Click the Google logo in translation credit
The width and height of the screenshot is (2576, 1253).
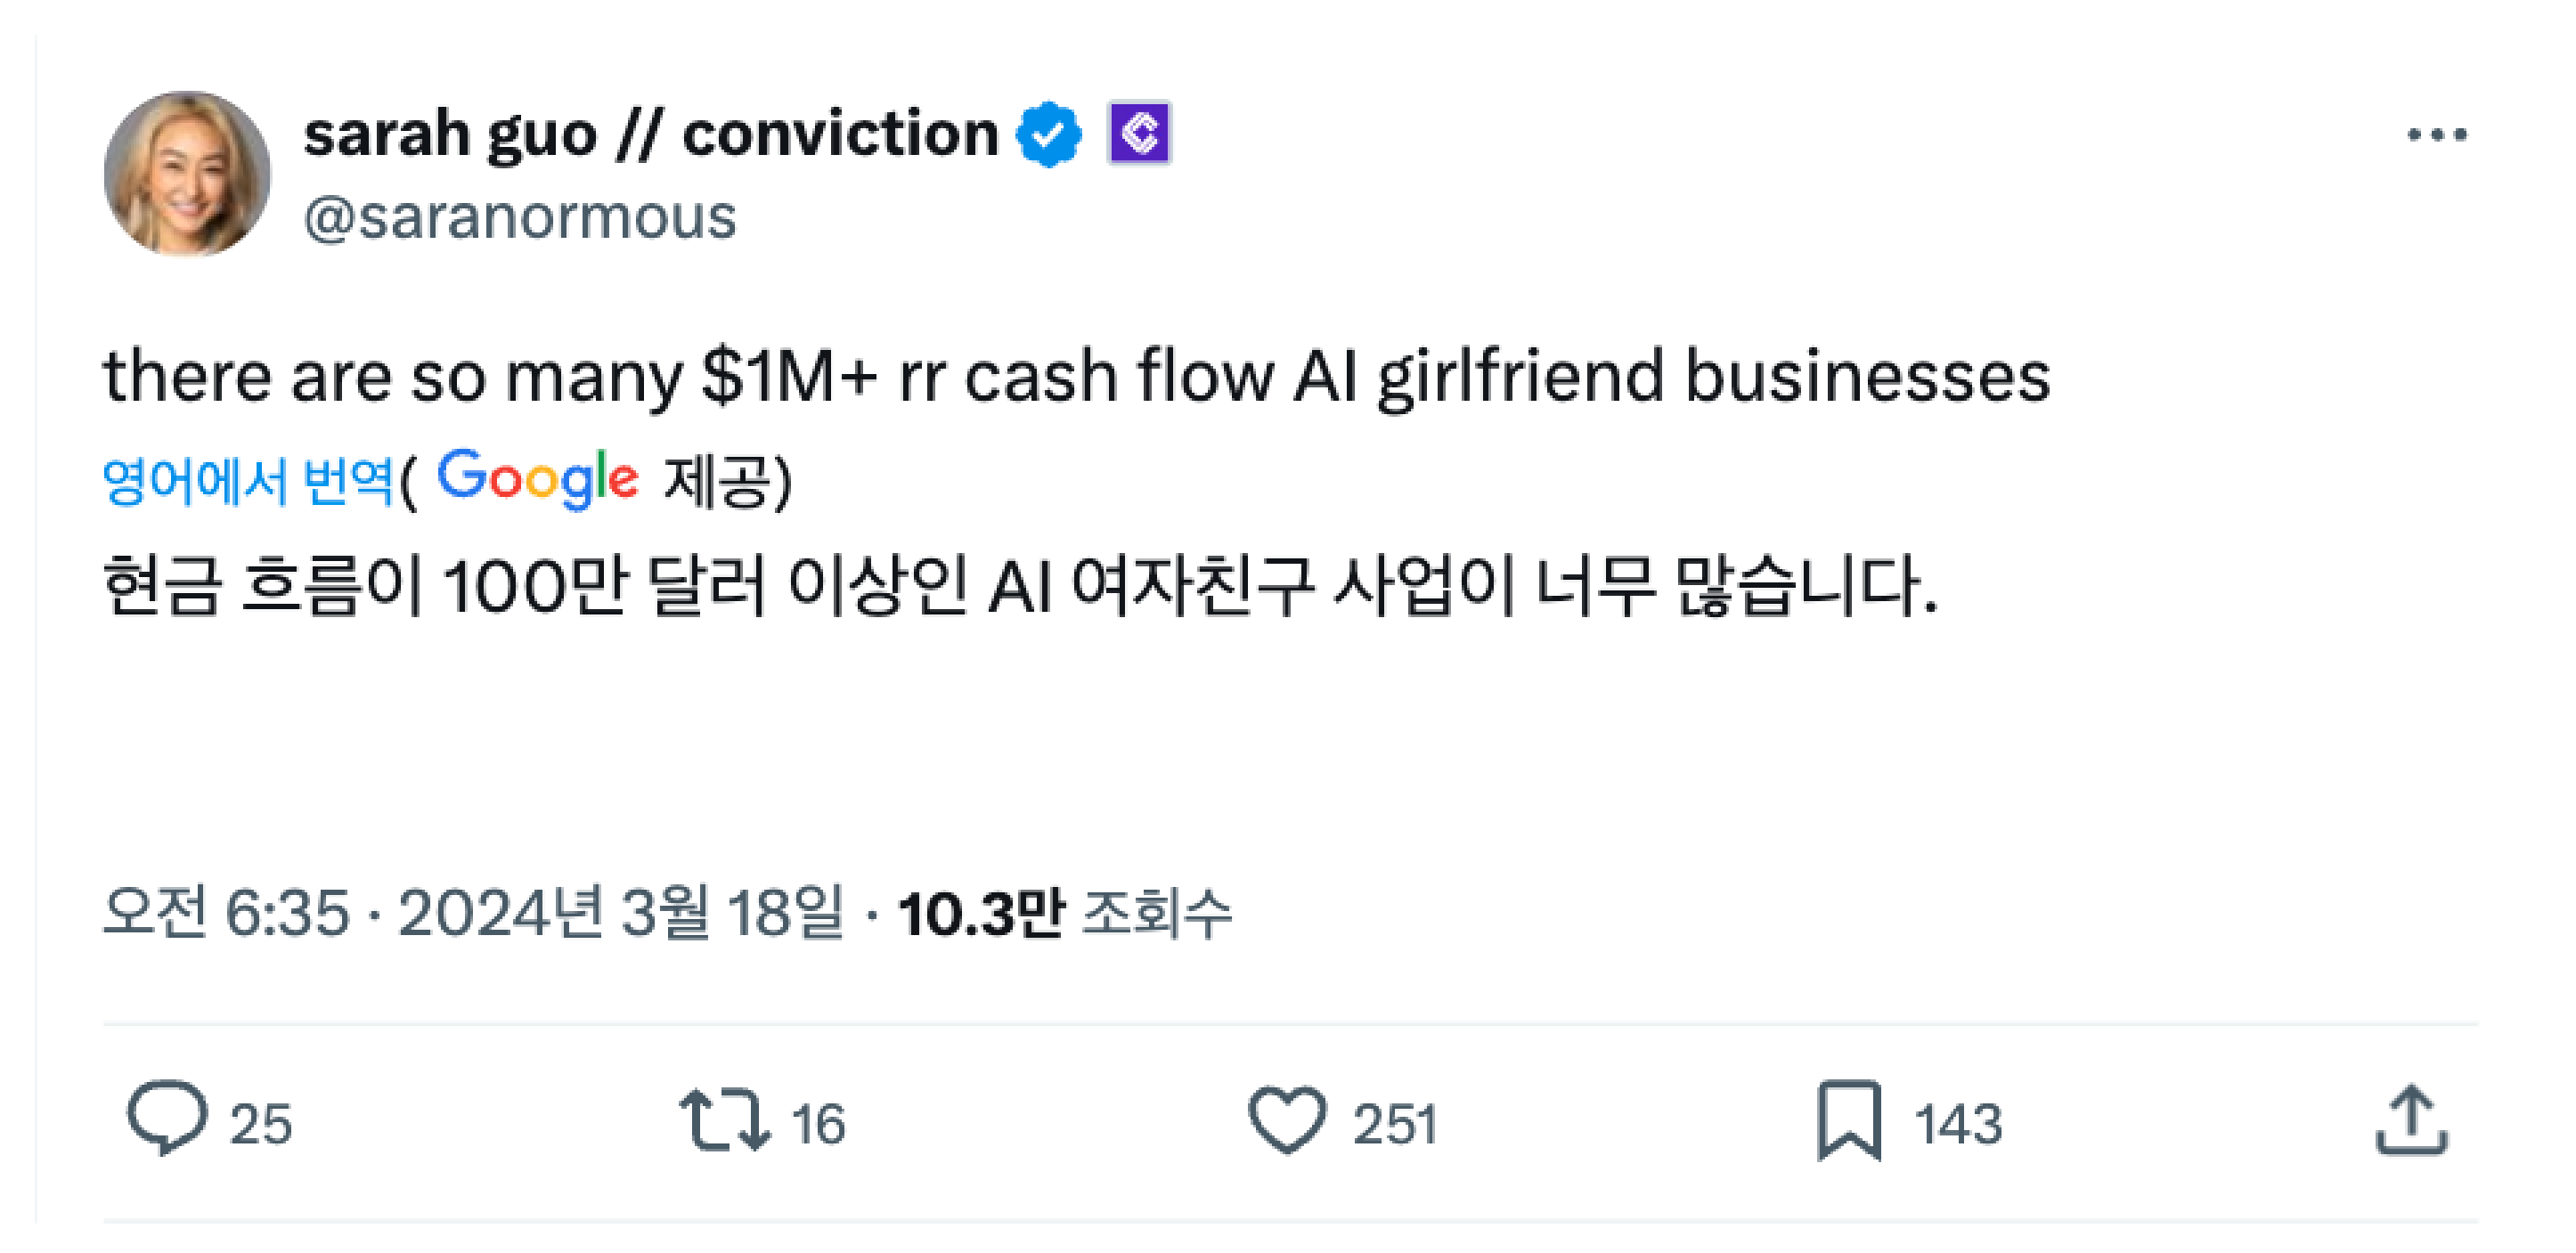point(538,479)
